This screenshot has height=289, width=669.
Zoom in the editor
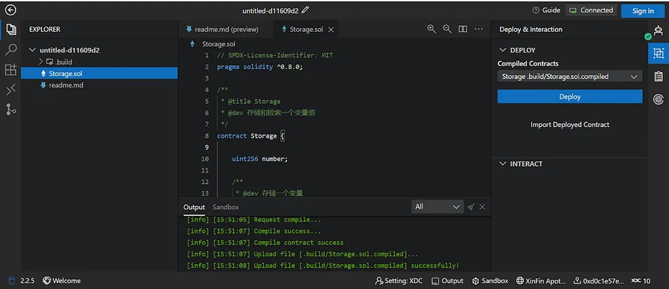(431, 29)
